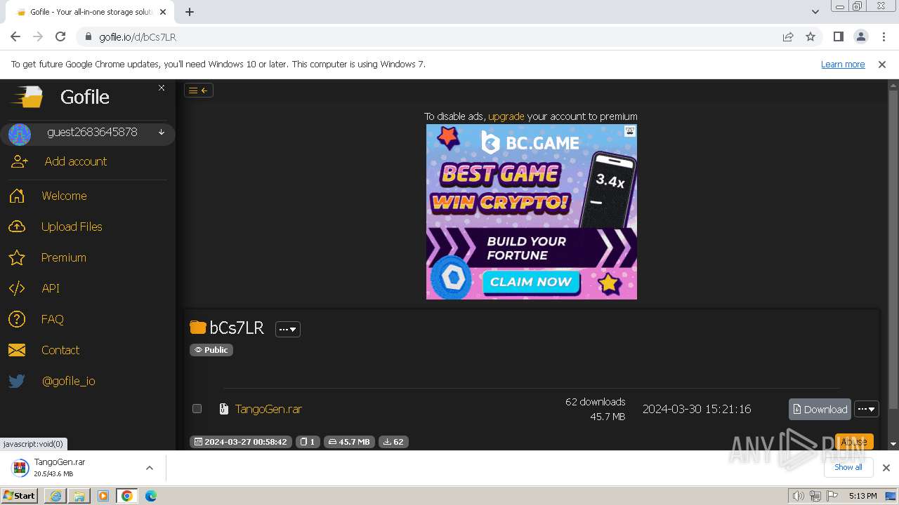This screenshot has height=505, width=899.
Task: Toggle the sidebar with the hamburger arrow button
Action: [199, 90]
